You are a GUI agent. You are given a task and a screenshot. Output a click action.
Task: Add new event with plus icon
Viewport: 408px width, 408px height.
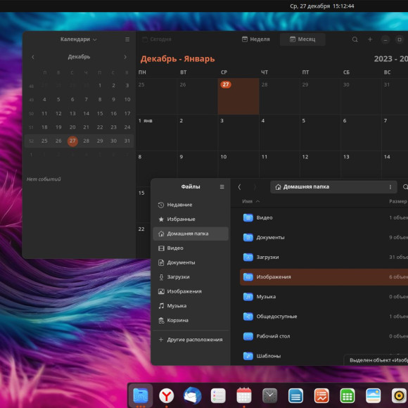[370, 39]
